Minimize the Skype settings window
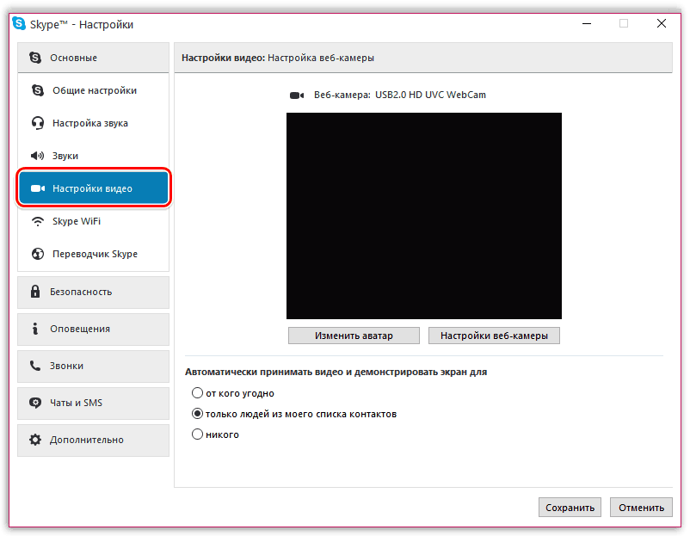This screenshot has width=690, height=536. point(587,23)
